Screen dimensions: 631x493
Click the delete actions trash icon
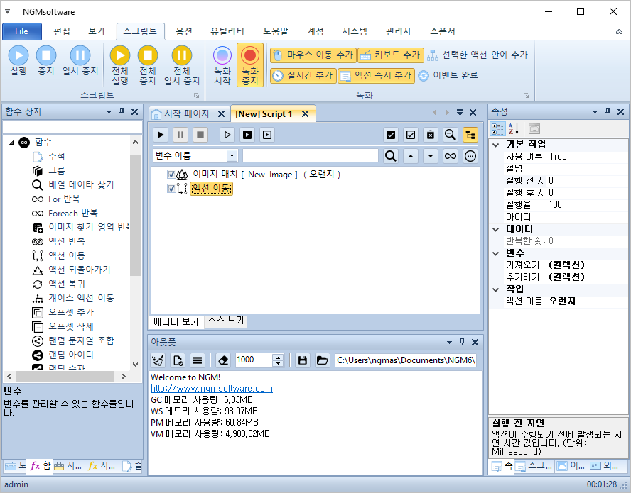(x=430, y=135)
